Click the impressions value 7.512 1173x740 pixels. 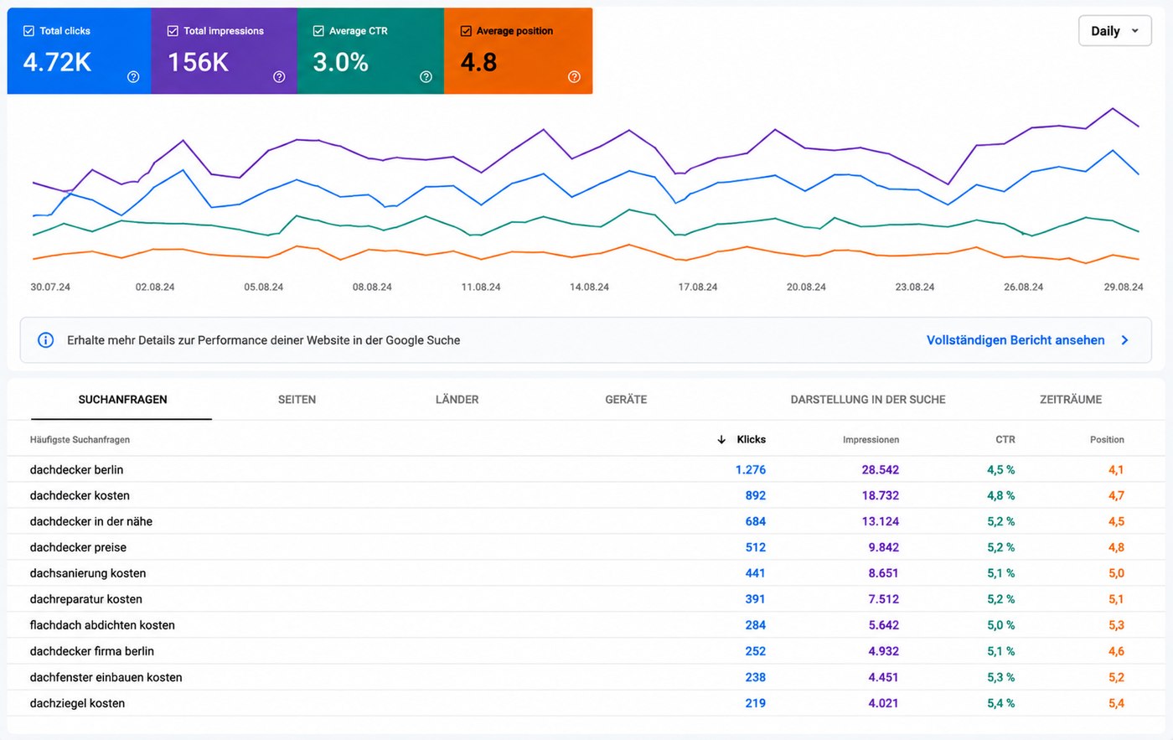[884, 600]
